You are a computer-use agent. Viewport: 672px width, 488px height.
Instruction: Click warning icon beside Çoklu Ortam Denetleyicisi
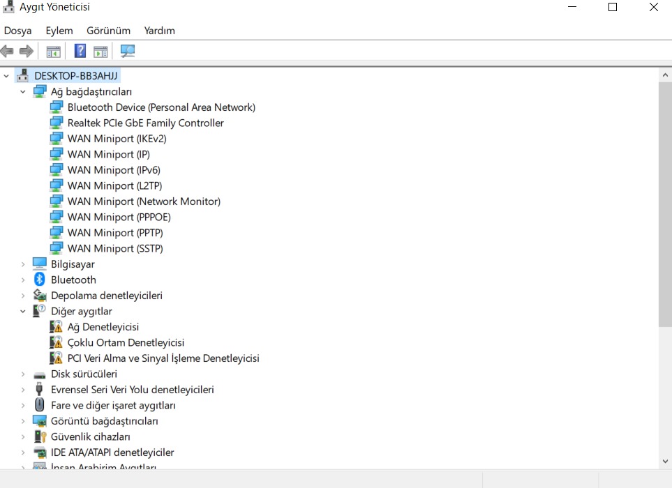(56, 342)
